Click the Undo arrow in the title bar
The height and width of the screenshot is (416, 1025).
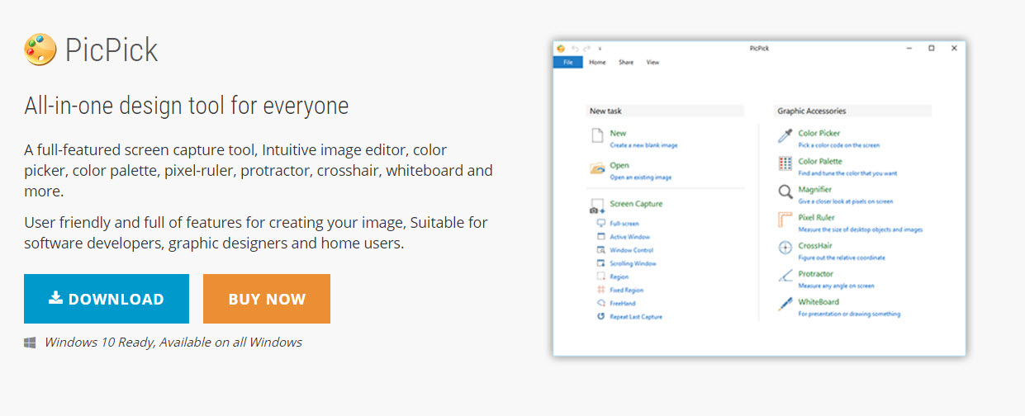[x=575, y=49]
